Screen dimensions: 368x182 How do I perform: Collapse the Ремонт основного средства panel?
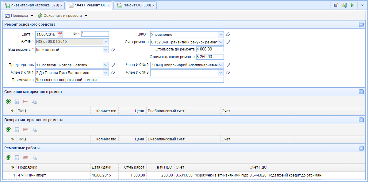click(361, 24)
